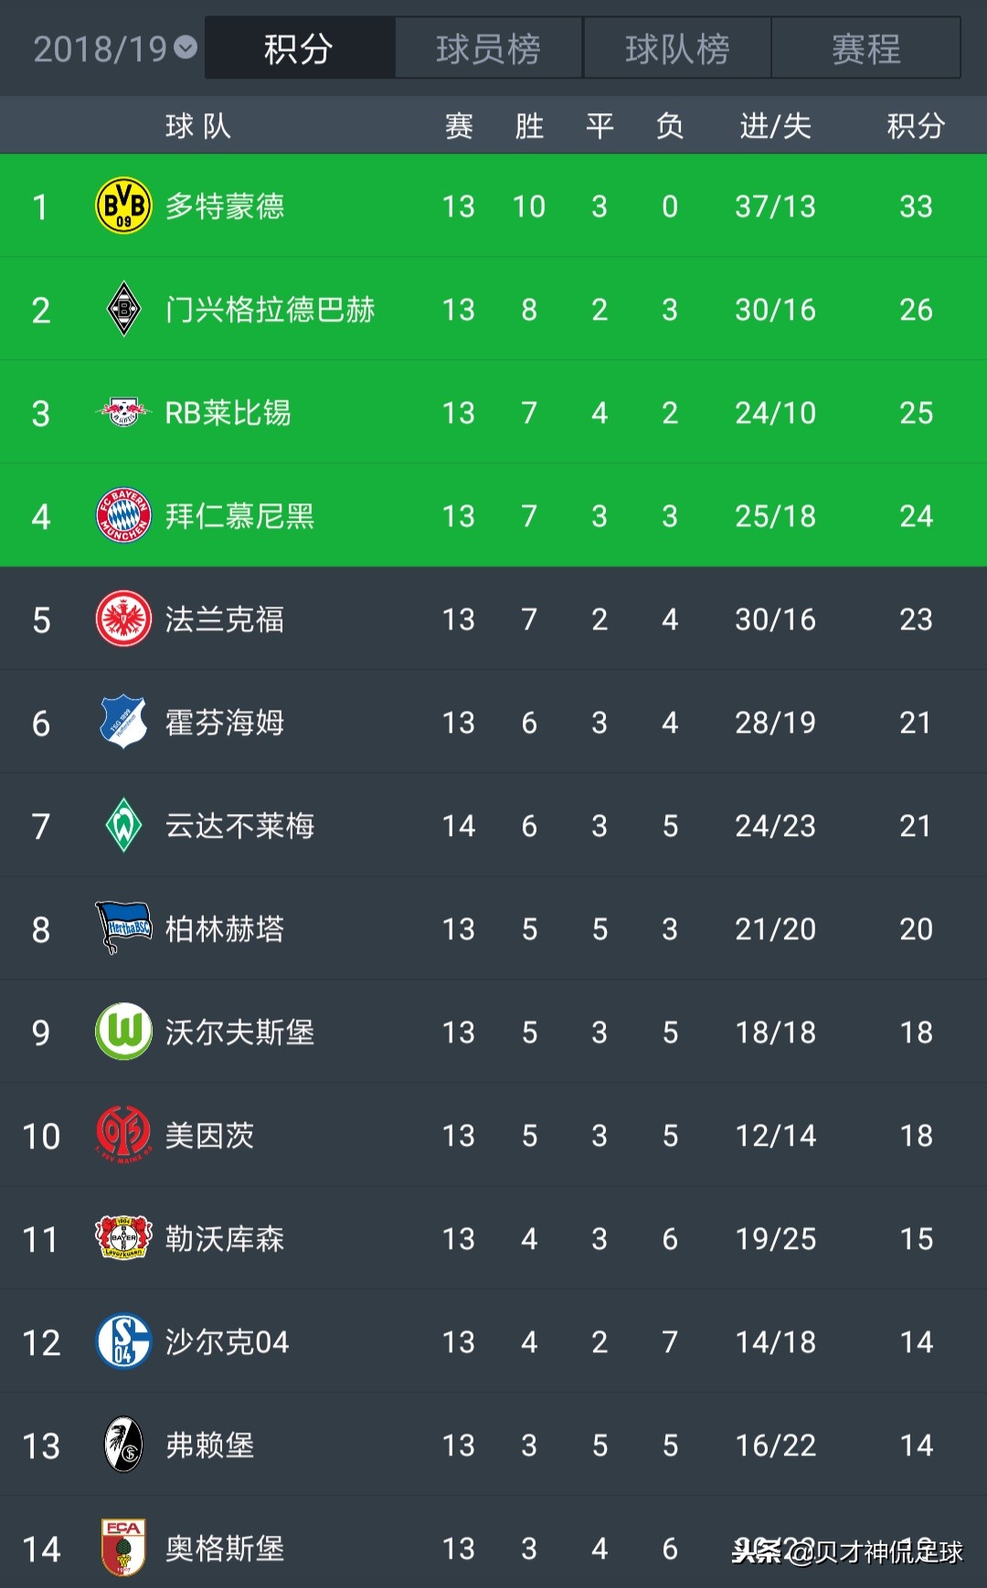Open the 美因茨 team name link
This screenshot has width=987, height=1588.
point(209,1136)
